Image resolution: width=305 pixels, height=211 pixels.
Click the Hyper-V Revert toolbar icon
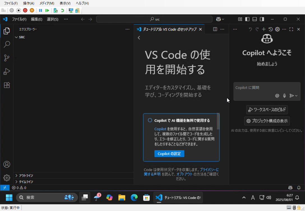coord(63,10)
